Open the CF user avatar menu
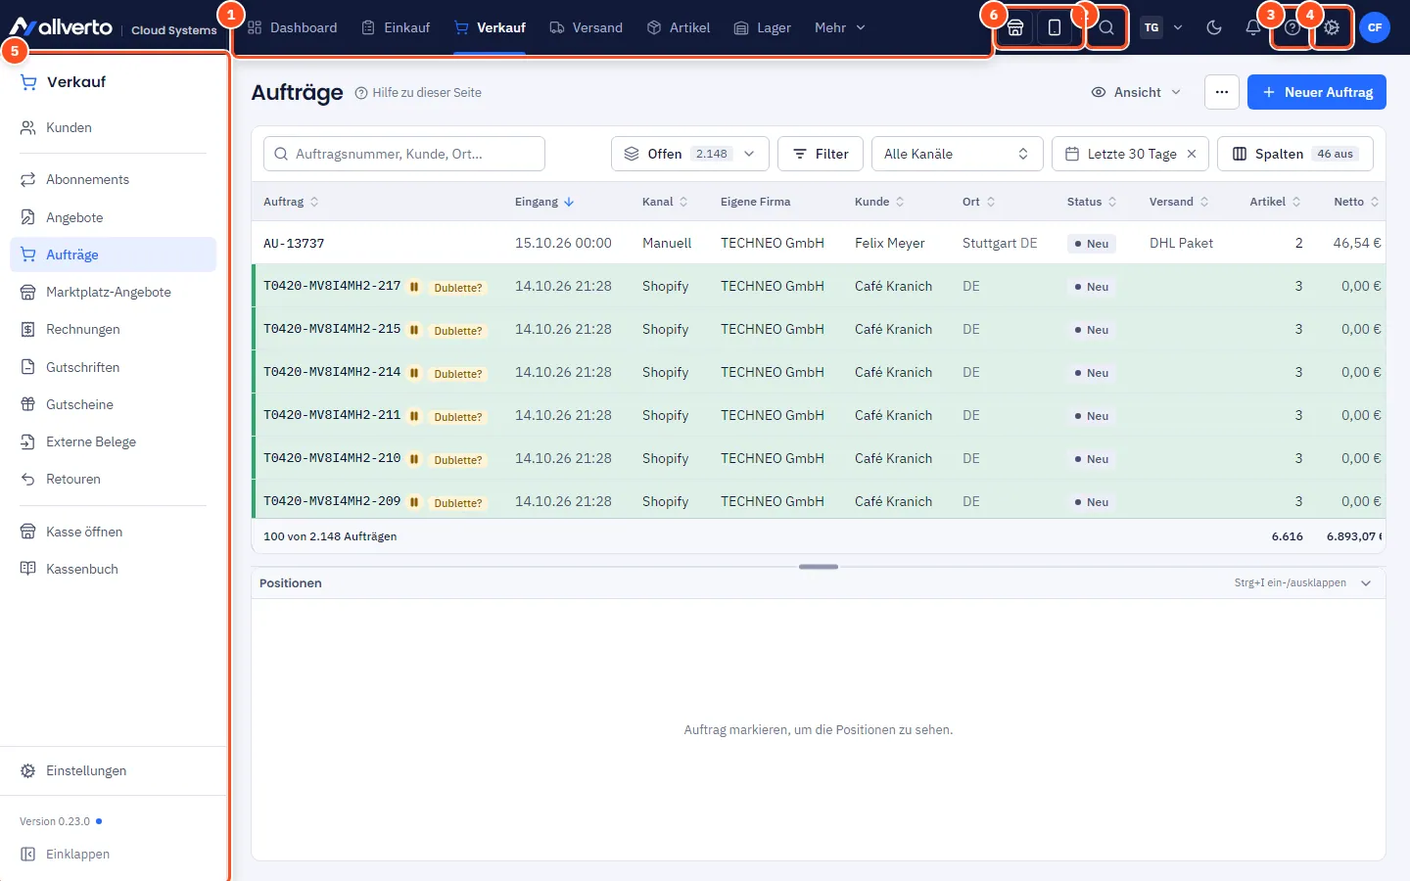Viewport: 1410px width, 881px height. tap(1375, 27)
